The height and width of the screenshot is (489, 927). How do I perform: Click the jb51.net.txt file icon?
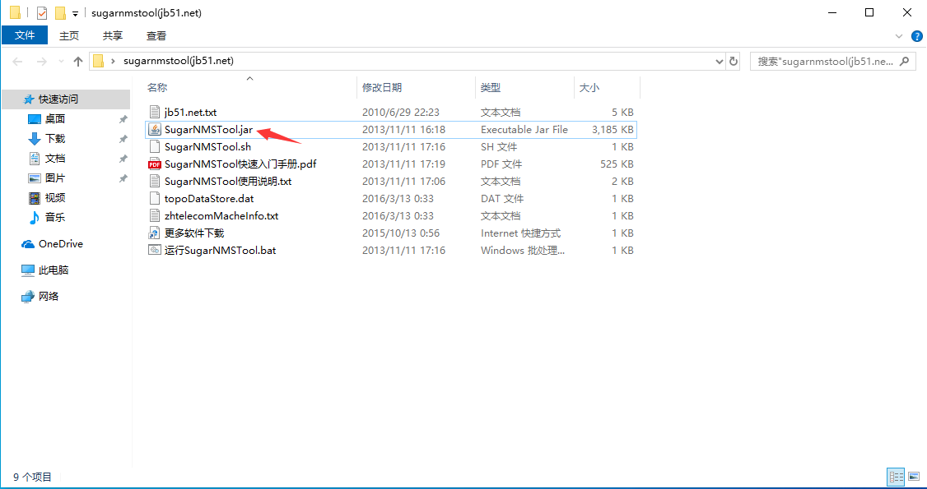pyautogui.click(x=154, y=112)
